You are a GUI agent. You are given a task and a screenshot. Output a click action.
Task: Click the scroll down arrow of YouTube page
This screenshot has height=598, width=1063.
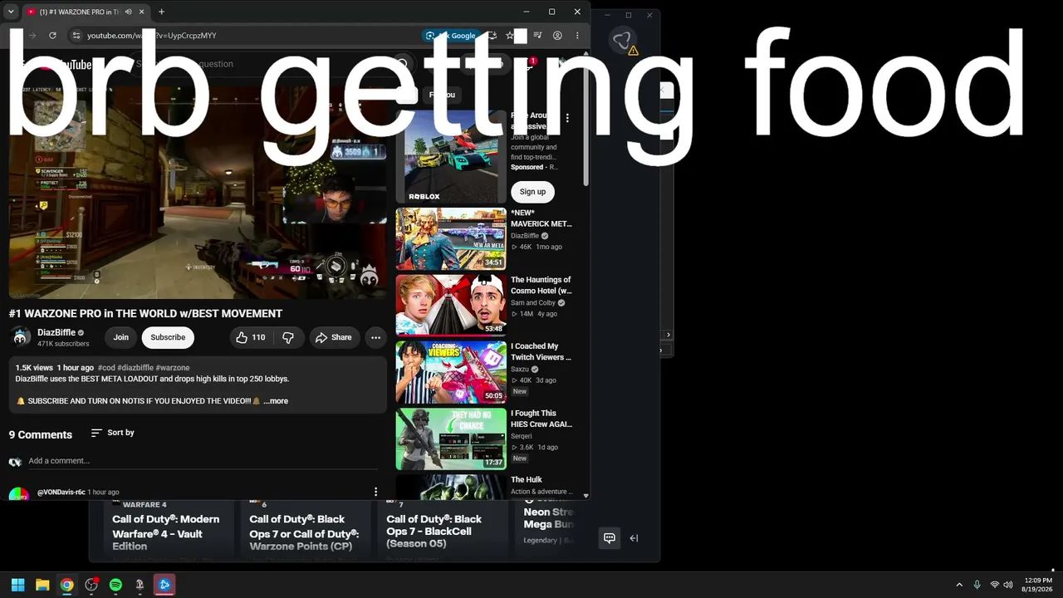(x=585, y=496)
